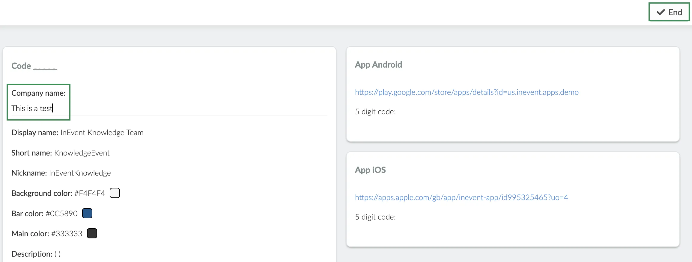Click the checkmark icon in End button
The width and height of the screenshot is (692, 262).
pyautogui.click(x=661, y=12)
